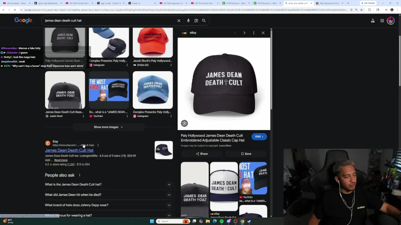This screenshot has width=401, height=225.
Task: Open menu for the YouTube image result
Action: point(127,116)
